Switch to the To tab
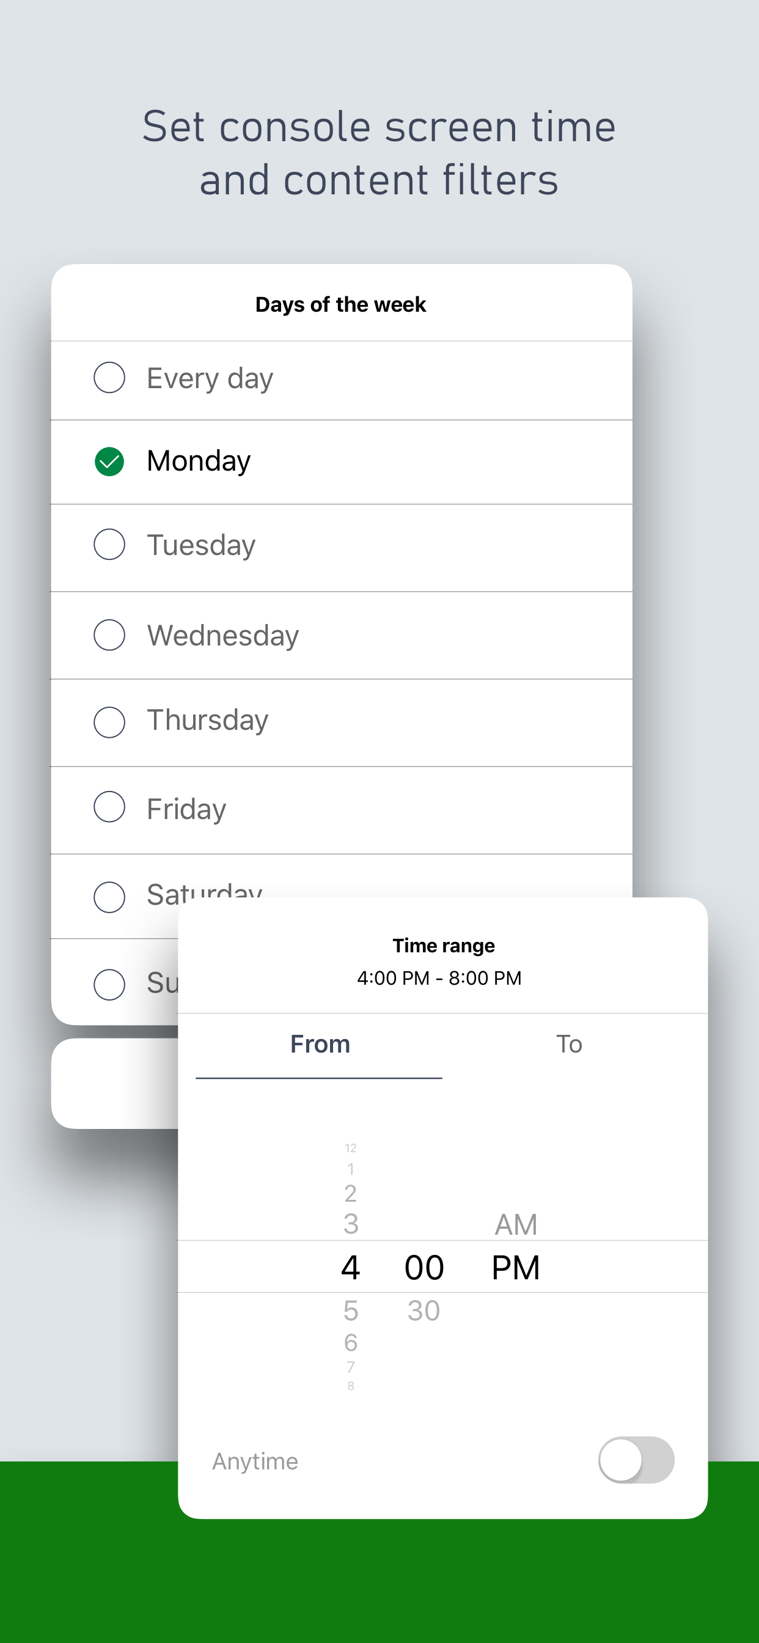 569,1044
